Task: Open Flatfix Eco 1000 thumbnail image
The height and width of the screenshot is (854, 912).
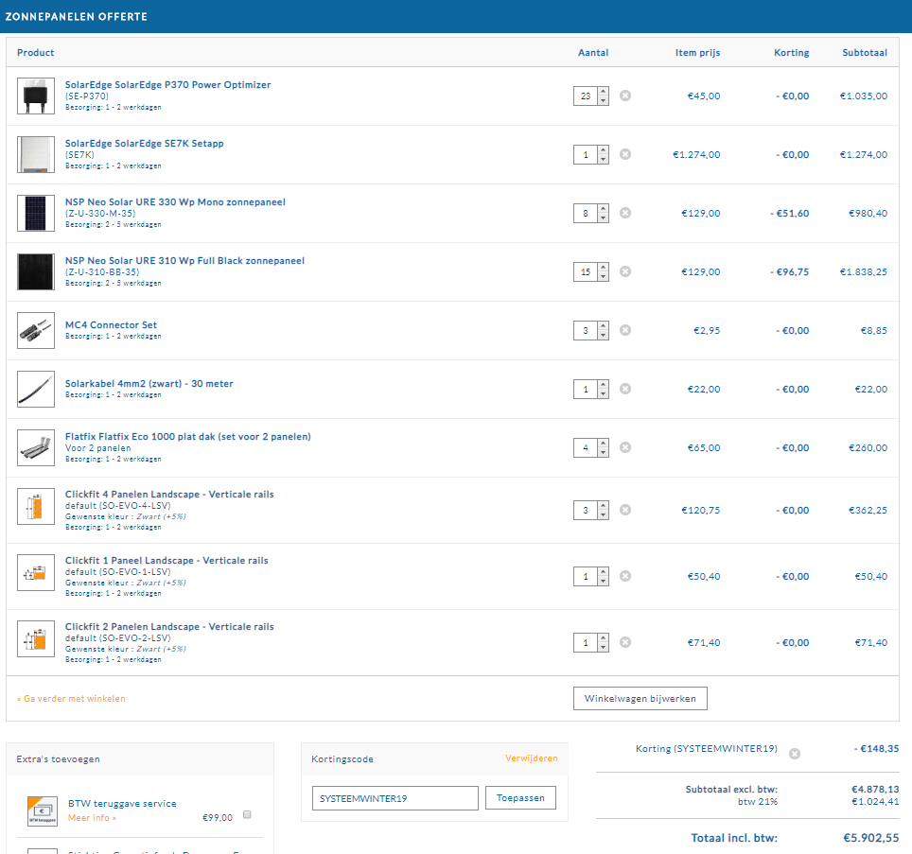Action: tap(36, 448)
